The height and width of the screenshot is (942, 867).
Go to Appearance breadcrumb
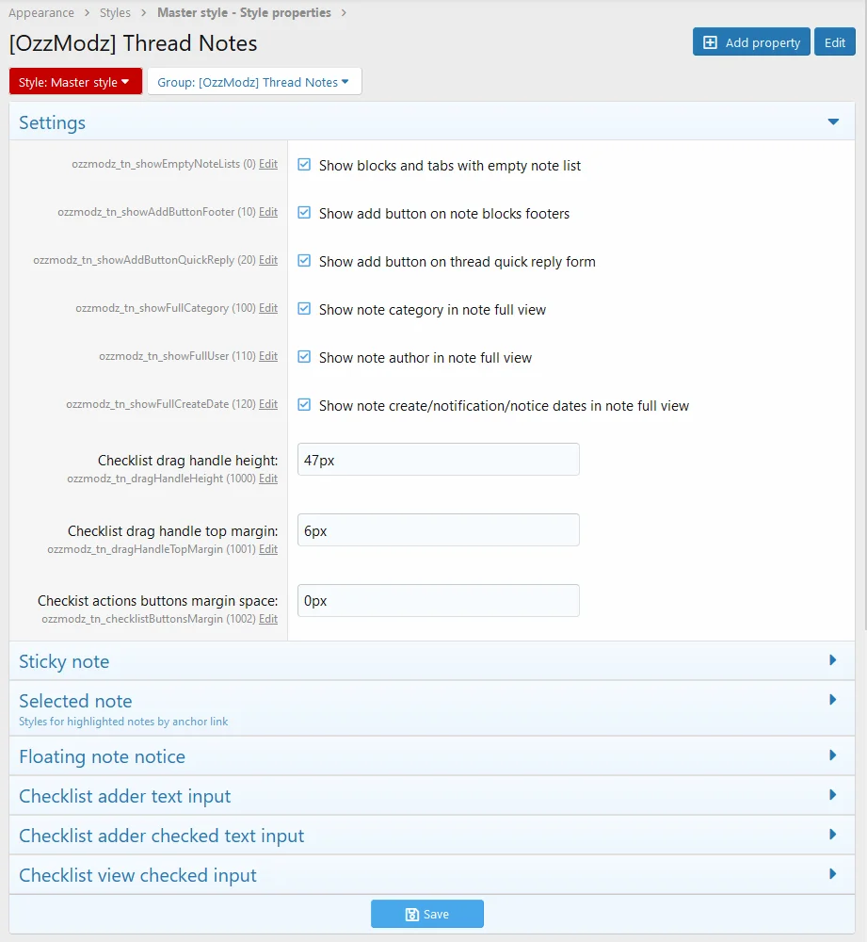click(x=41, y=12)
